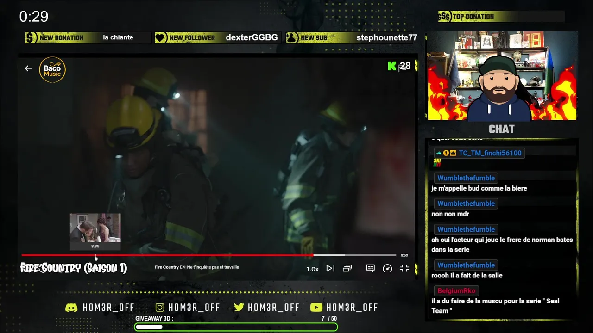
Task: Click Wumblethefumble above "non non mdr"
Action: tap(466, 203)
